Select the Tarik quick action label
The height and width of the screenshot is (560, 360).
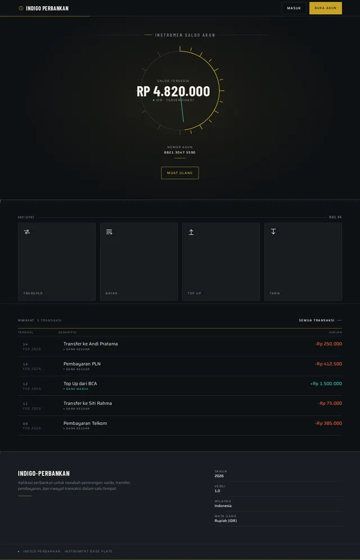click(275, 293)
